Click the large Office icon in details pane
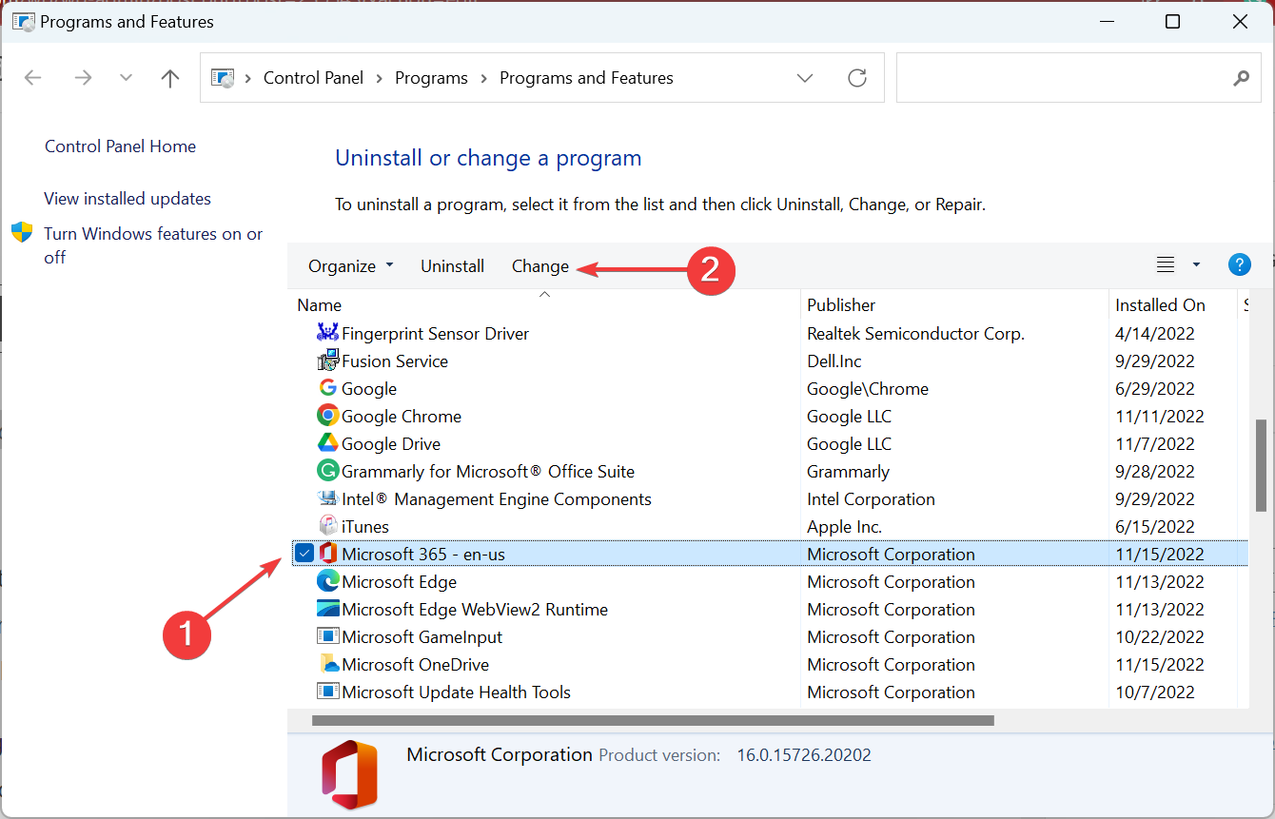1275x819 pixels. [349, 776]
